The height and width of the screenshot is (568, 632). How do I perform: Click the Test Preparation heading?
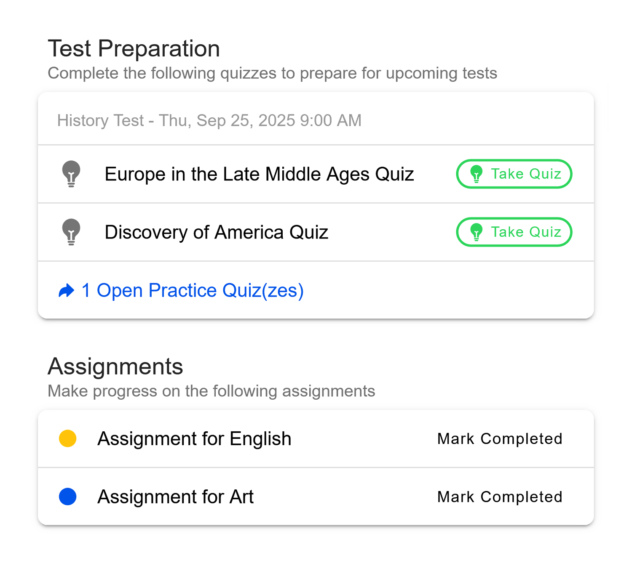point(134,48)
